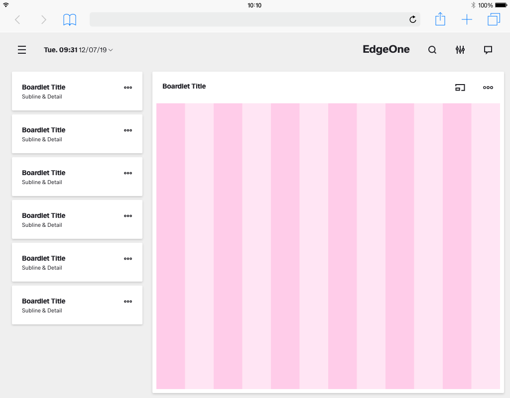510x398 pixels.
Task: Go back with Safari back arrow
Action: coord(17,20)
